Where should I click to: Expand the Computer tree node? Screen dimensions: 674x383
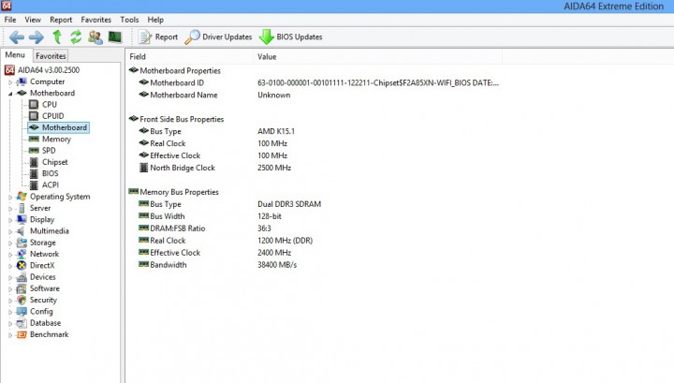click(x=10, y=82)
